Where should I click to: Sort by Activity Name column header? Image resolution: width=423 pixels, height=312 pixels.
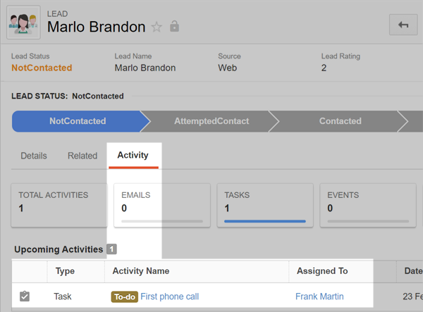pyautogui.click(x=141, y=270)
